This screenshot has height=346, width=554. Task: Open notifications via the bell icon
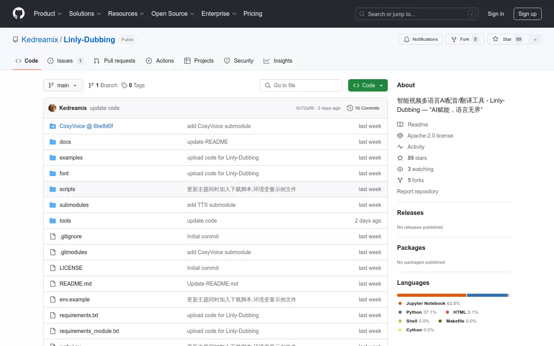[x=407, y=39]
